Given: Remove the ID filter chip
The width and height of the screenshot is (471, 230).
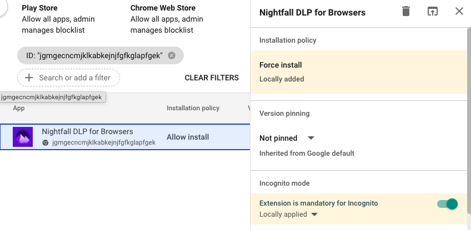Looking at the screenshot, I should [172, 55].
